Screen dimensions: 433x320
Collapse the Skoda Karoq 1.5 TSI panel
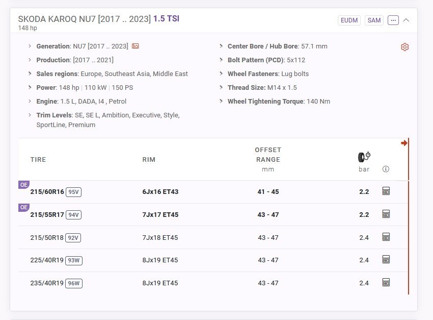click(x=406, y=20)
